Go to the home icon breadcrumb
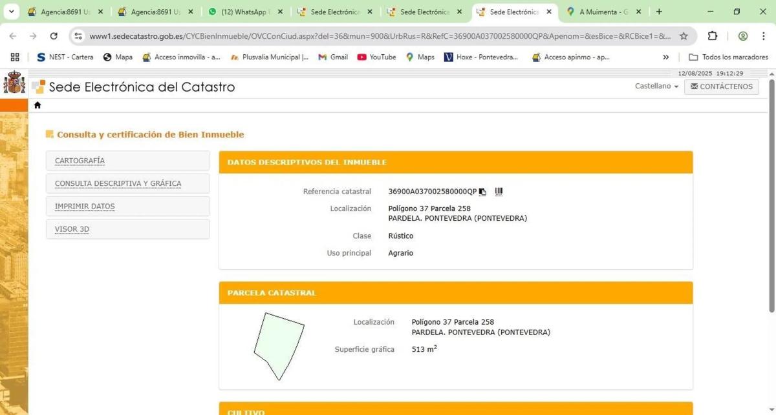 (x=38, y=105)
